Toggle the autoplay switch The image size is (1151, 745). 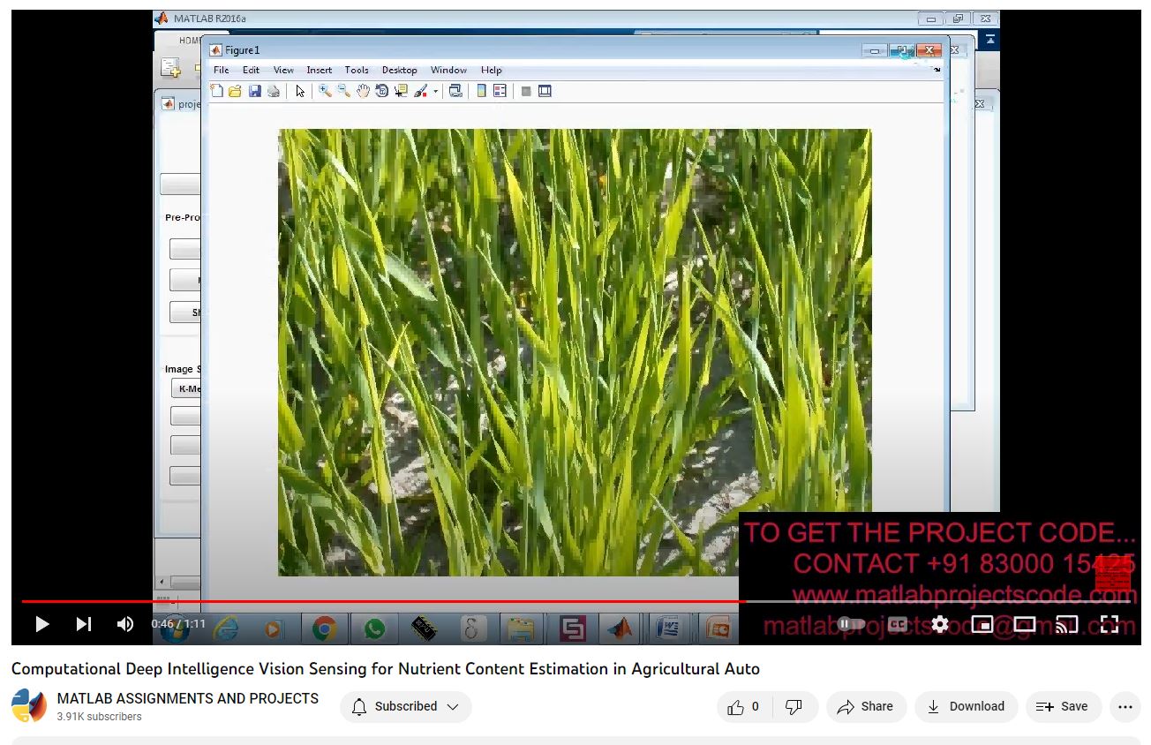point(851,624)
